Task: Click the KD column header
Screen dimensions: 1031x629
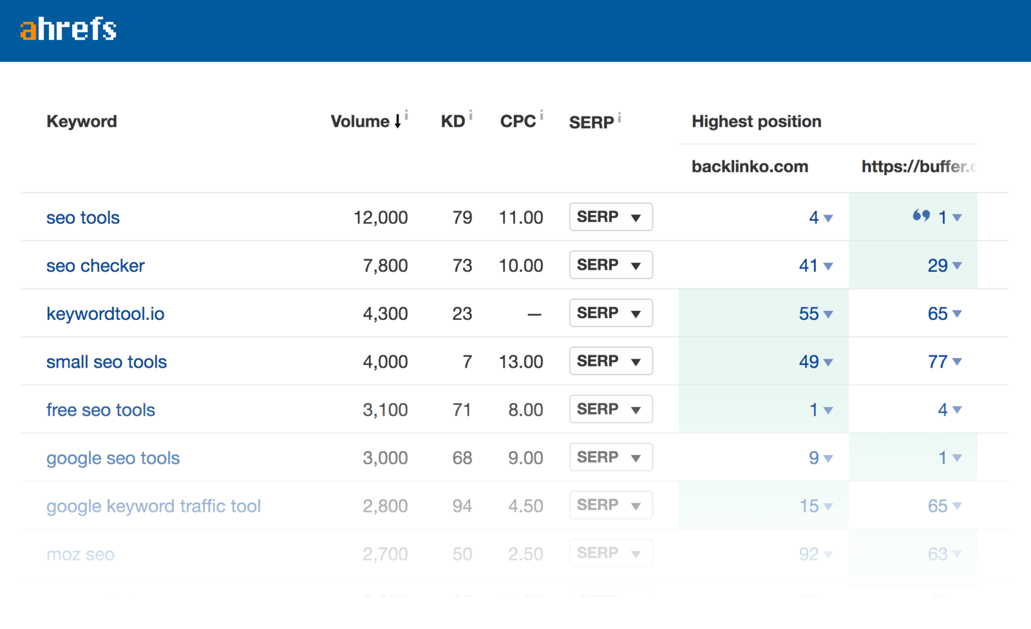Action: click(453, 122)
